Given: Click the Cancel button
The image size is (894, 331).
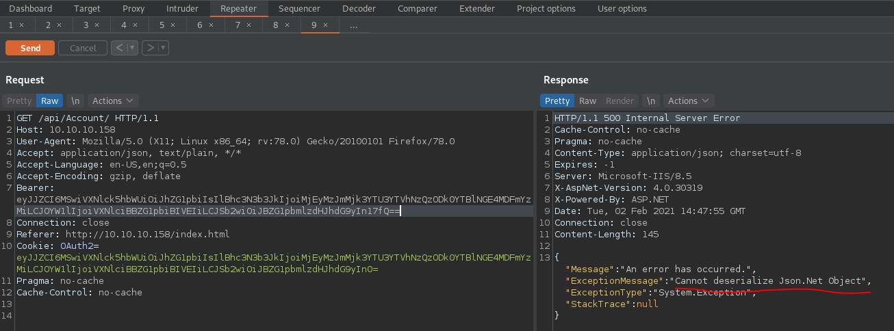Looking at the screenshot, I should coord(83,48).
